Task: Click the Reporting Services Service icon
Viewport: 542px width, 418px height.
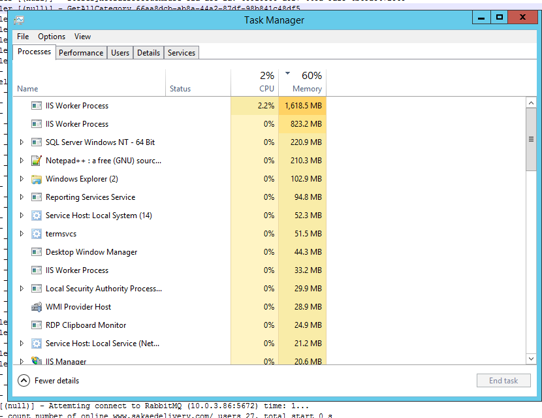Action: point(37,197)
